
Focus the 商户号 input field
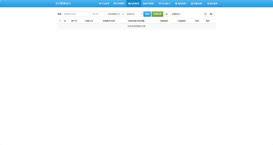click(98, 14)
